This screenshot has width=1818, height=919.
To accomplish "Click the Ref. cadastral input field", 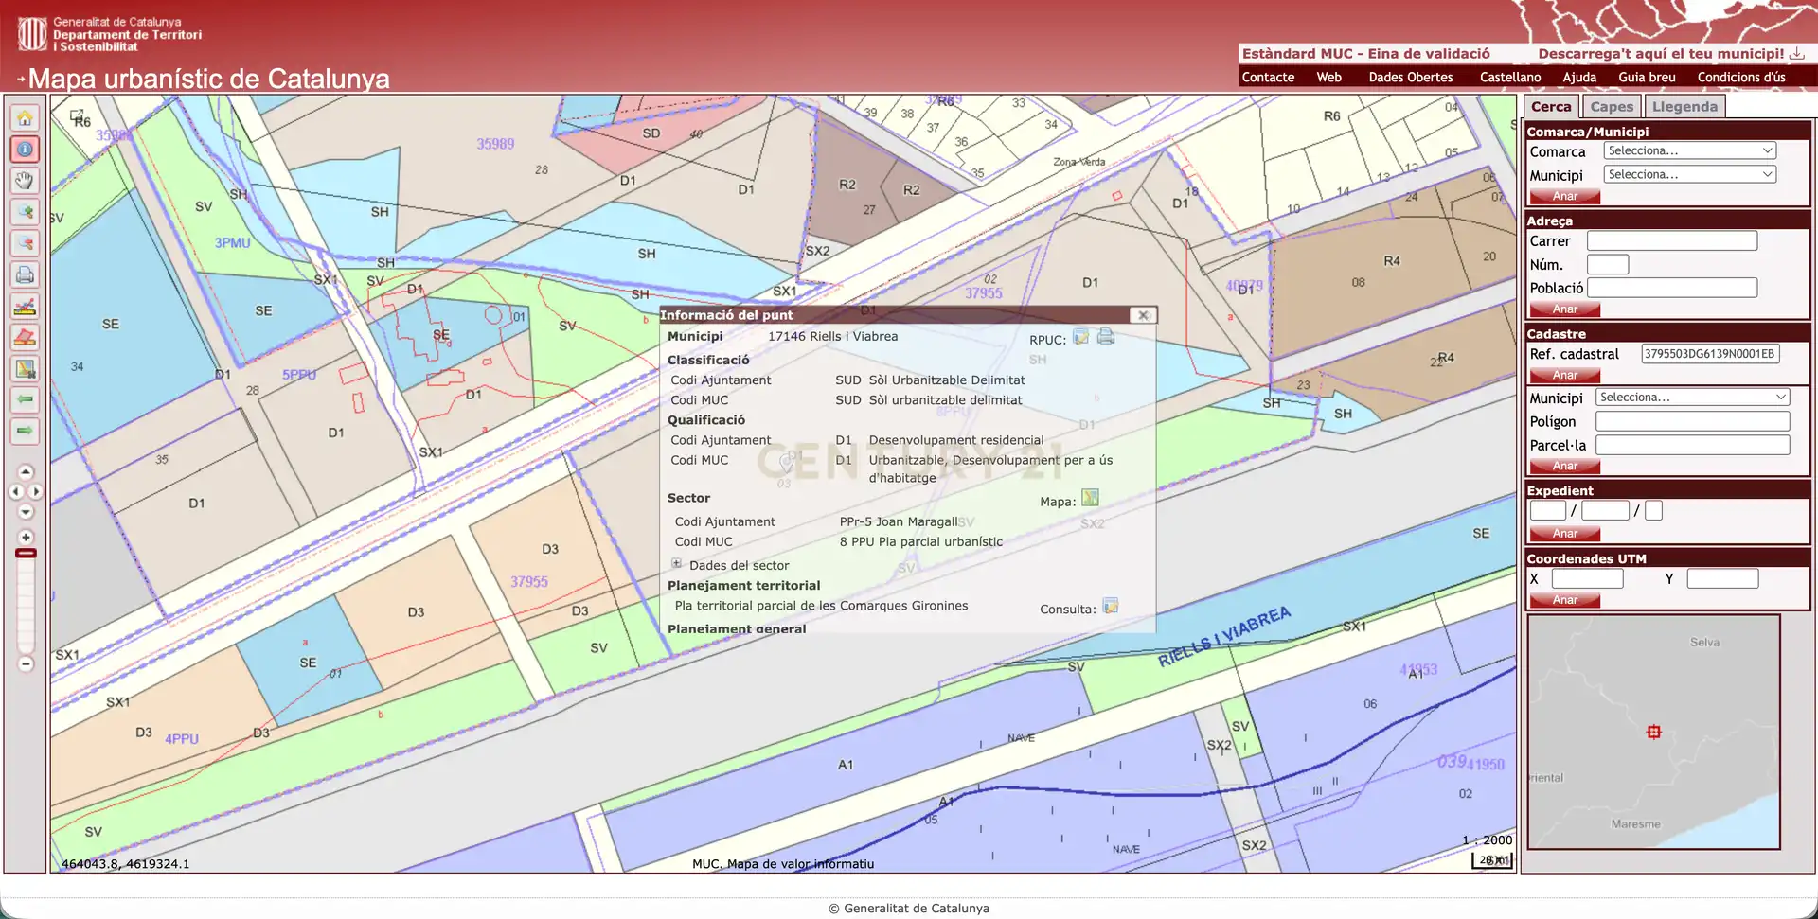I will [1710, 354].
